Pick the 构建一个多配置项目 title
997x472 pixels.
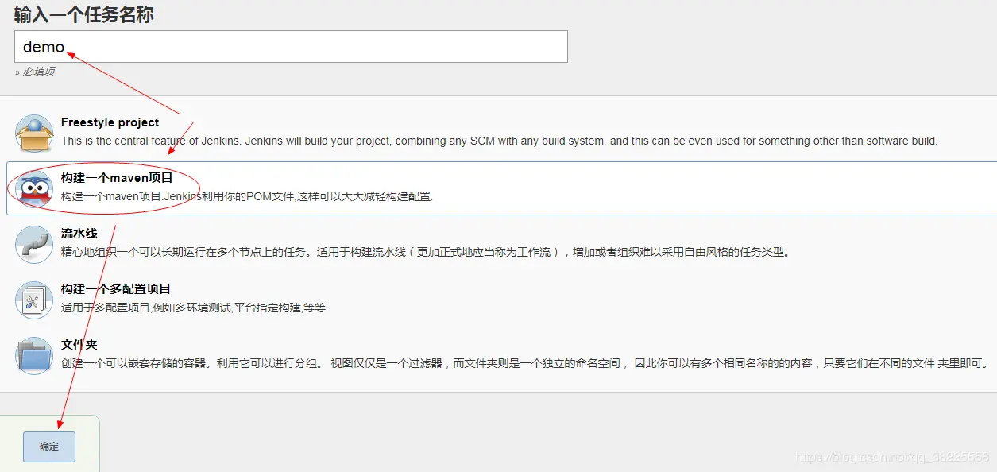116,289
